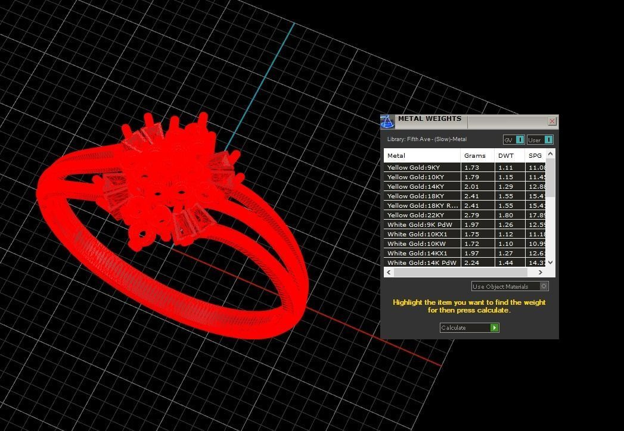
Task: Select the Yellow Gold:10KY row
Action: (464, 177)
